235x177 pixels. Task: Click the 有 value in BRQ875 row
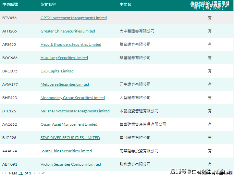(210, 71)
